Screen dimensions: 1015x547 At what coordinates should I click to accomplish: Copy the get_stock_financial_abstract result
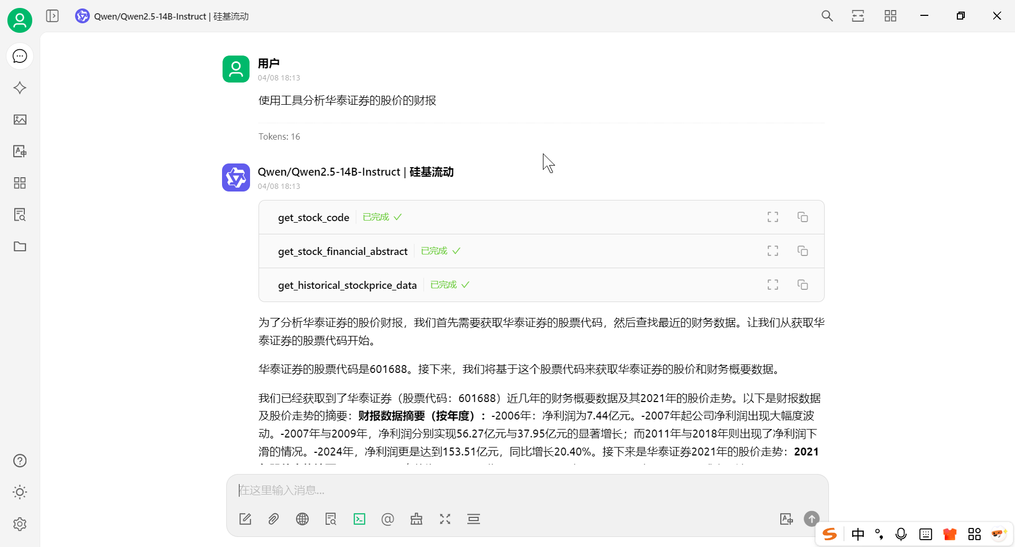pos(802,251)
